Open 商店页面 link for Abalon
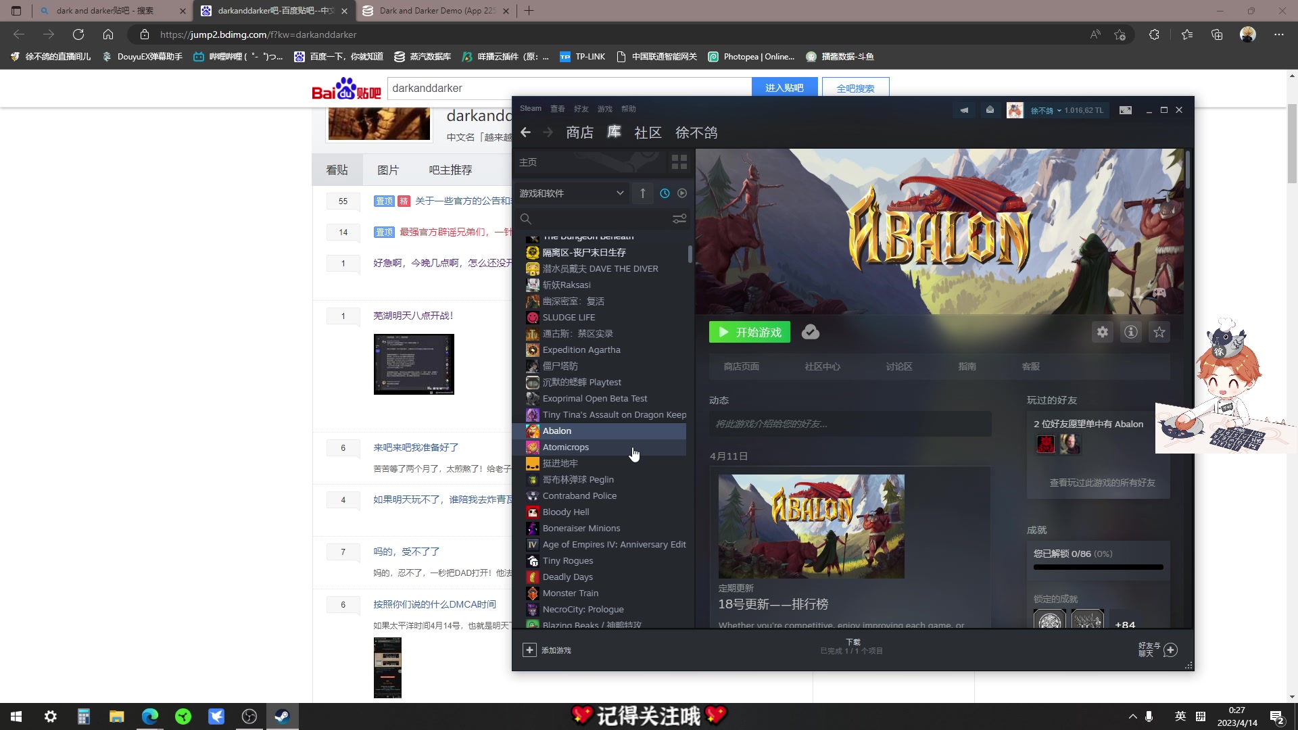The image size is (1298, 730). click(x=741, y=366)
